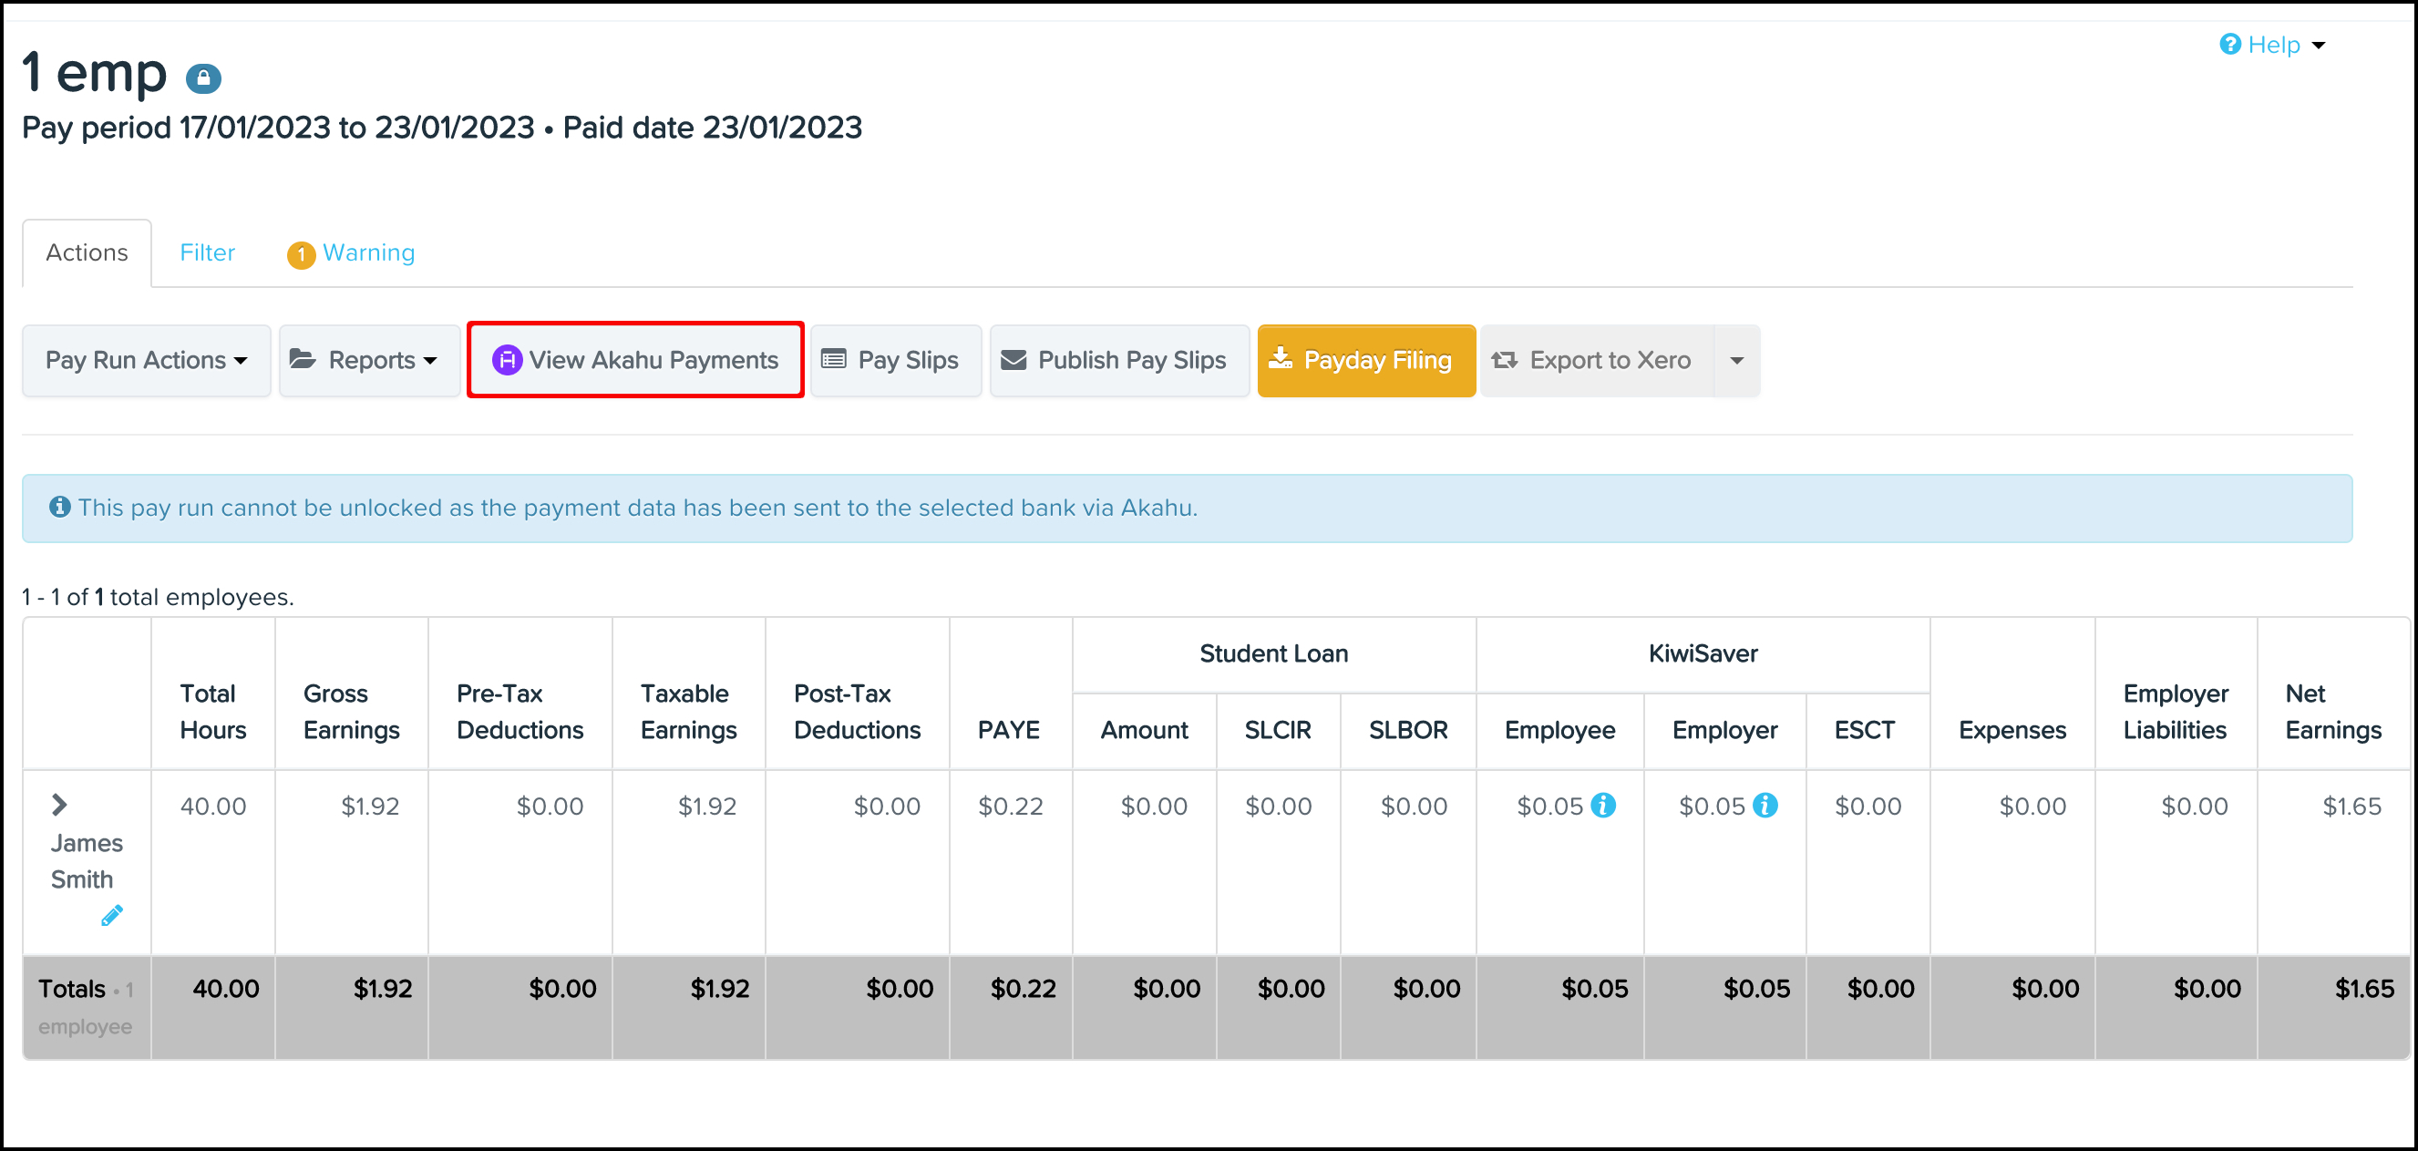Open the Help dropdown caret
Image resolution: width=2418 pixels, height=1151 pixels.
[2319, 45]
